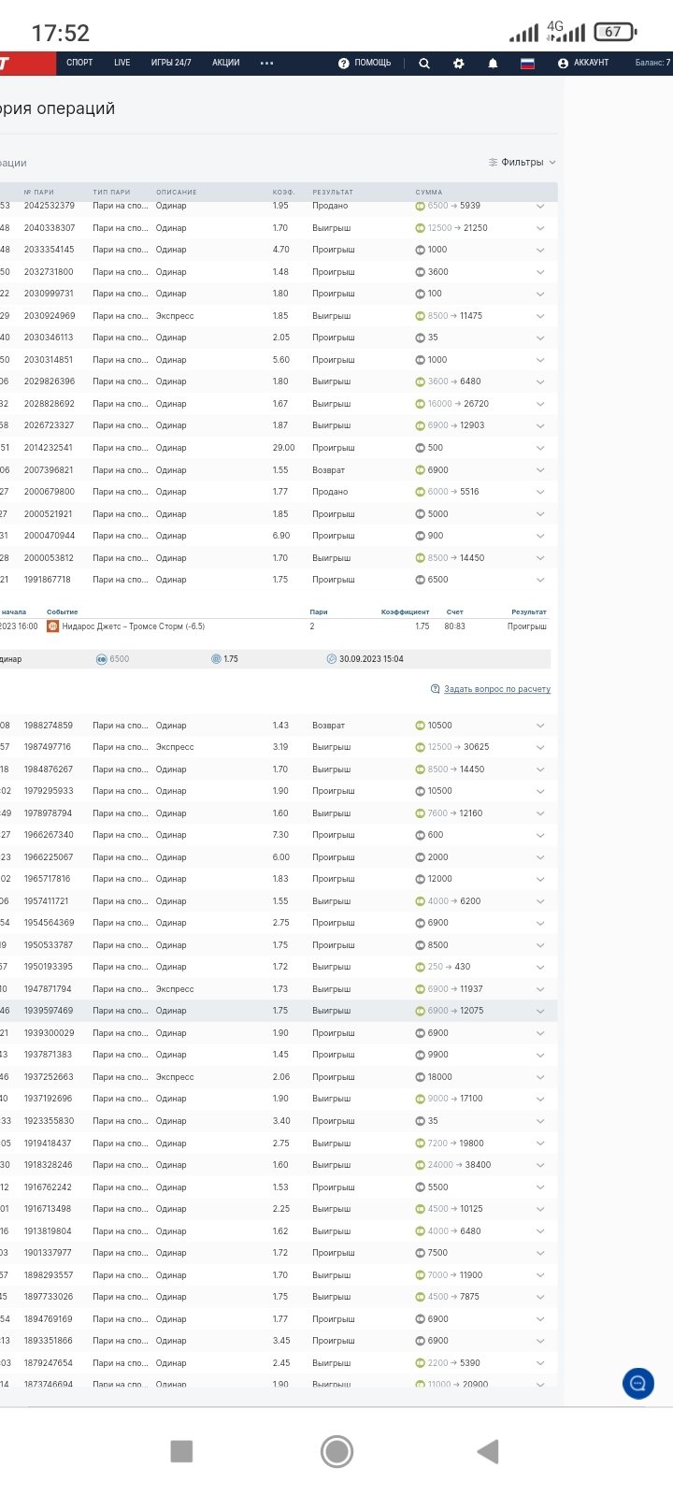
Task: Click Задать вопрос по расчету link
Action: (x=496, y=689)
